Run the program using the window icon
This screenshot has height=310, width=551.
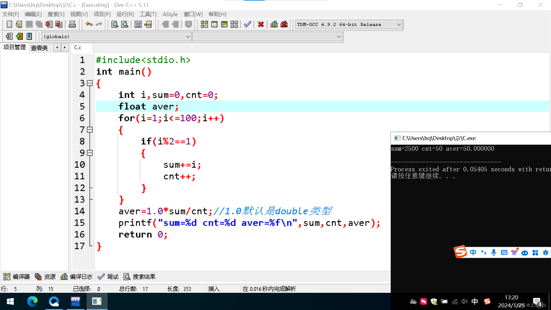(214, 24)
